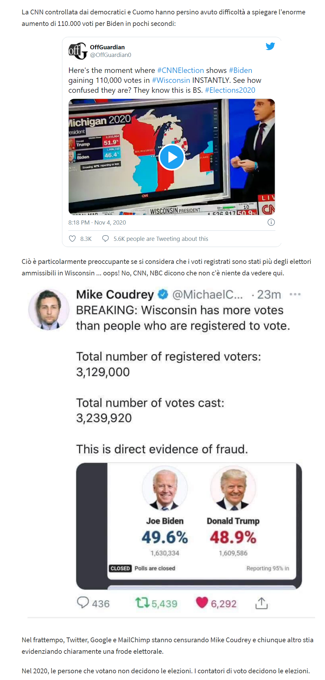
Task: Open the #Biden hashtag link
Action: [240, 70]
